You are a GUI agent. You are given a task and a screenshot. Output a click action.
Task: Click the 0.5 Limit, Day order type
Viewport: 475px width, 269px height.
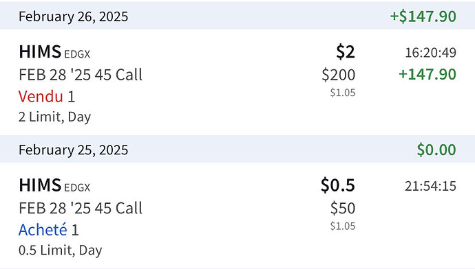tap(61, 250)
